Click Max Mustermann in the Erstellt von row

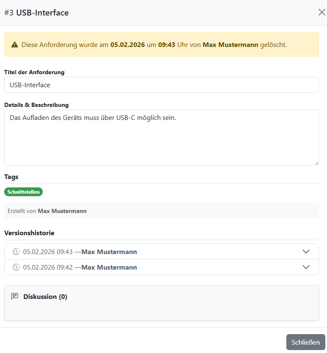pyautogui.click(x=62, y=211)
